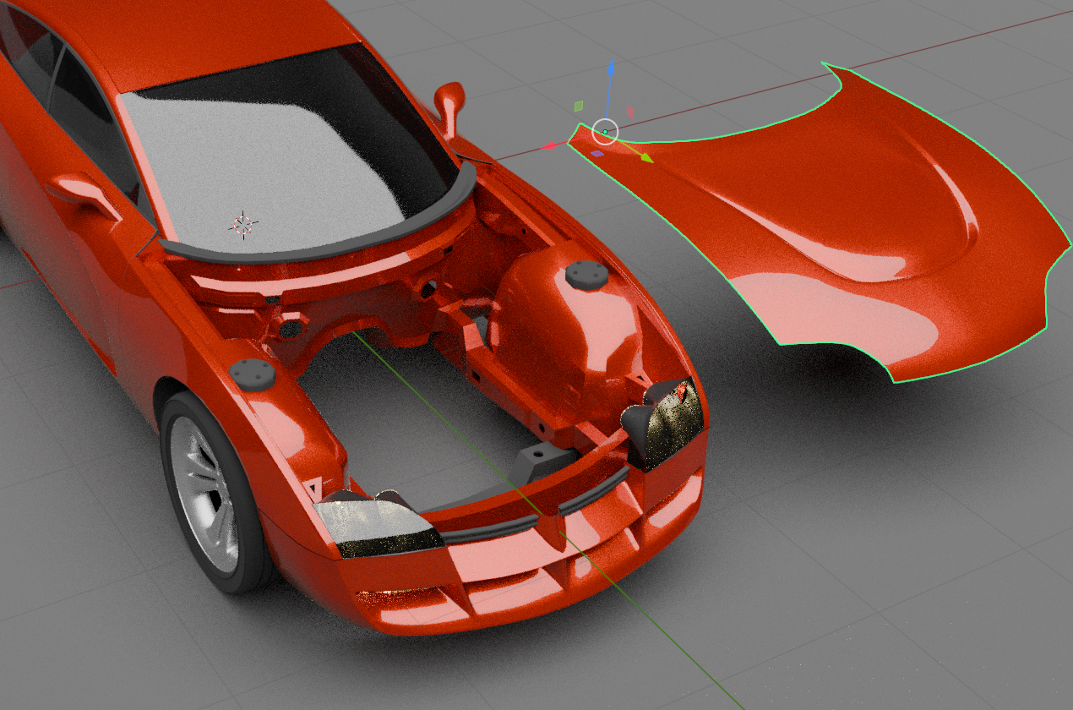1073x710 pixels.
Task: Select the front left wheel rim
Action: (x=204, y=494)
